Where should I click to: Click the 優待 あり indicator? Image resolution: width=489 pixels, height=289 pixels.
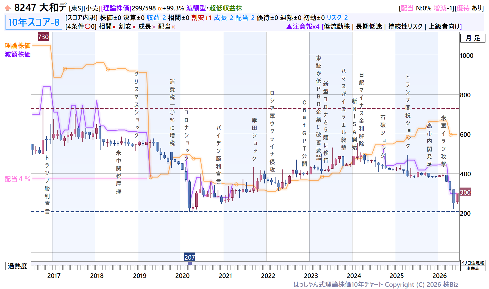tap(469, 8)
